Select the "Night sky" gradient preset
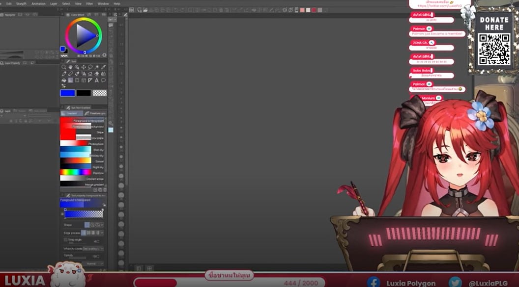 point(82,167)
